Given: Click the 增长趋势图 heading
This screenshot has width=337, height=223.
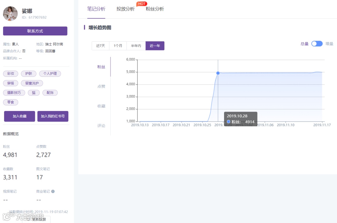Looking at the screenshot, I should [x=100, y=28].
